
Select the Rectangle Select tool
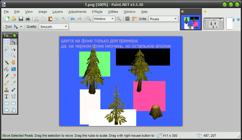(7, 42)
